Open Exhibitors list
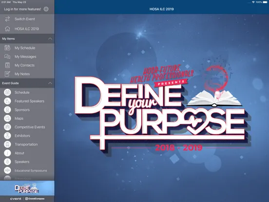269x202 pixels. [27, 136]
